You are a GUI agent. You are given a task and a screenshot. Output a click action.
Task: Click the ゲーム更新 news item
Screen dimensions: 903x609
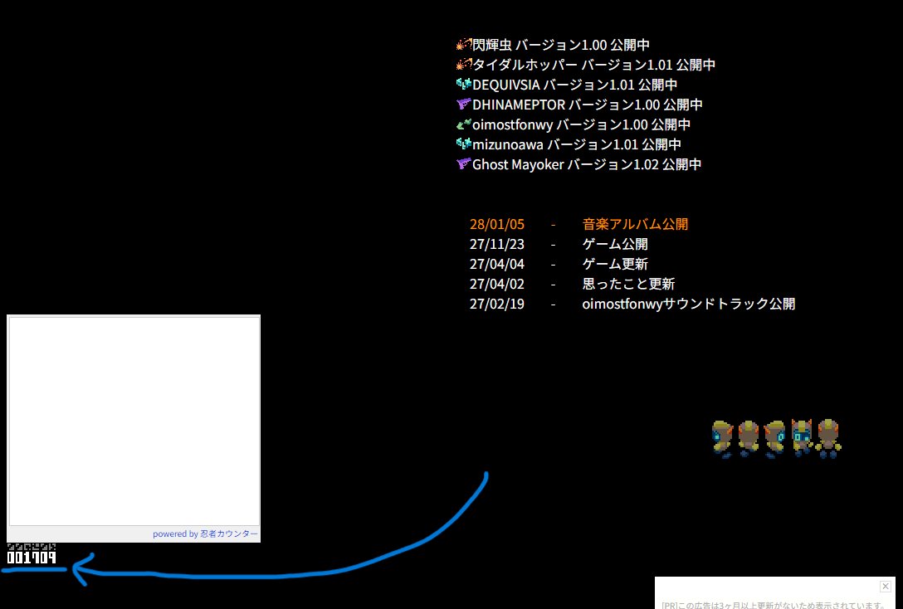coord(615,264)
